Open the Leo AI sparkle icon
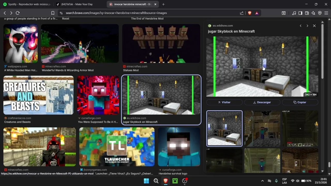 point(313,13)
